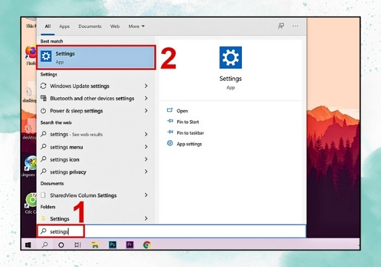Click the feedback person icon
Screen dimensions: 381x267
[281, 26]
